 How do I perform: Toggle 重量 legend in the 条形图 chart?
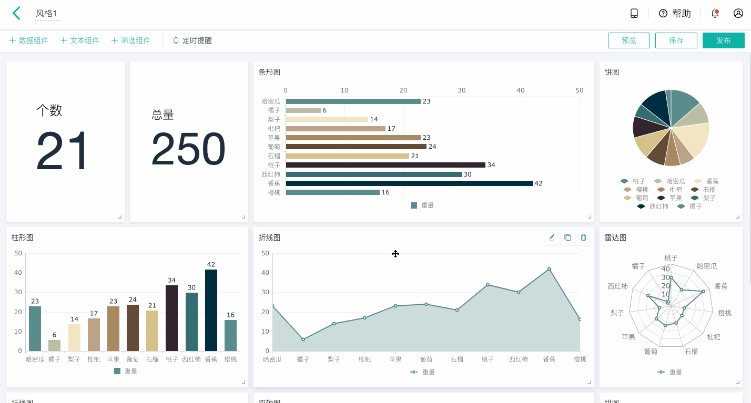tap(422, 205)
